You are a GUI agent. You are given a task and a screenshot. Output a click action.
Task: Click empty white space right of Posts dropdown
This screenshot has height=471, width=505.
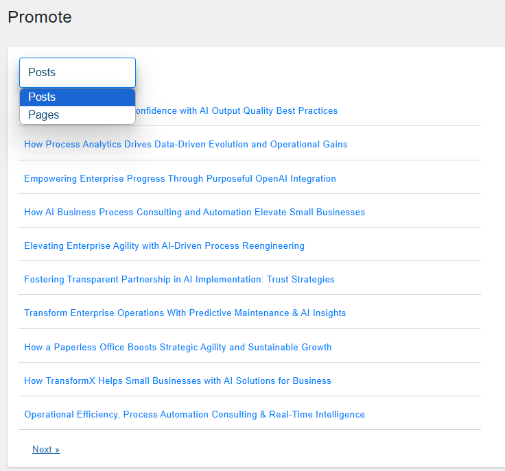click(290, 73)
